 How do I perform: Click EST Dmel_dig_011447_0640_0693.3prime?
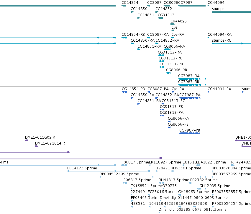click(x=160, y=201)
